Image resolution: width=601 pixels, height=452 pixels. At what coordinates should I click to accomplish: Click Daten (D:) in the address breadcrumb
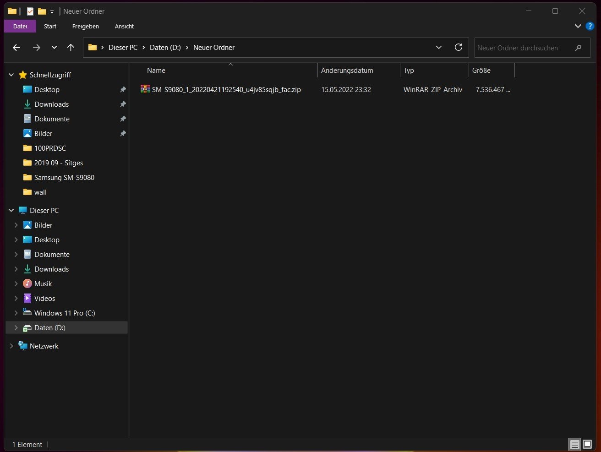coord(165,48)
